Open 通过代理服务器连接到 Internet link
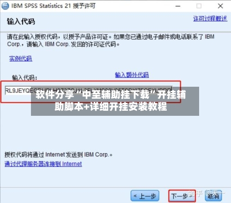Image resolution: width=231 pixels, height=203 pixels. tap(43, 164)
